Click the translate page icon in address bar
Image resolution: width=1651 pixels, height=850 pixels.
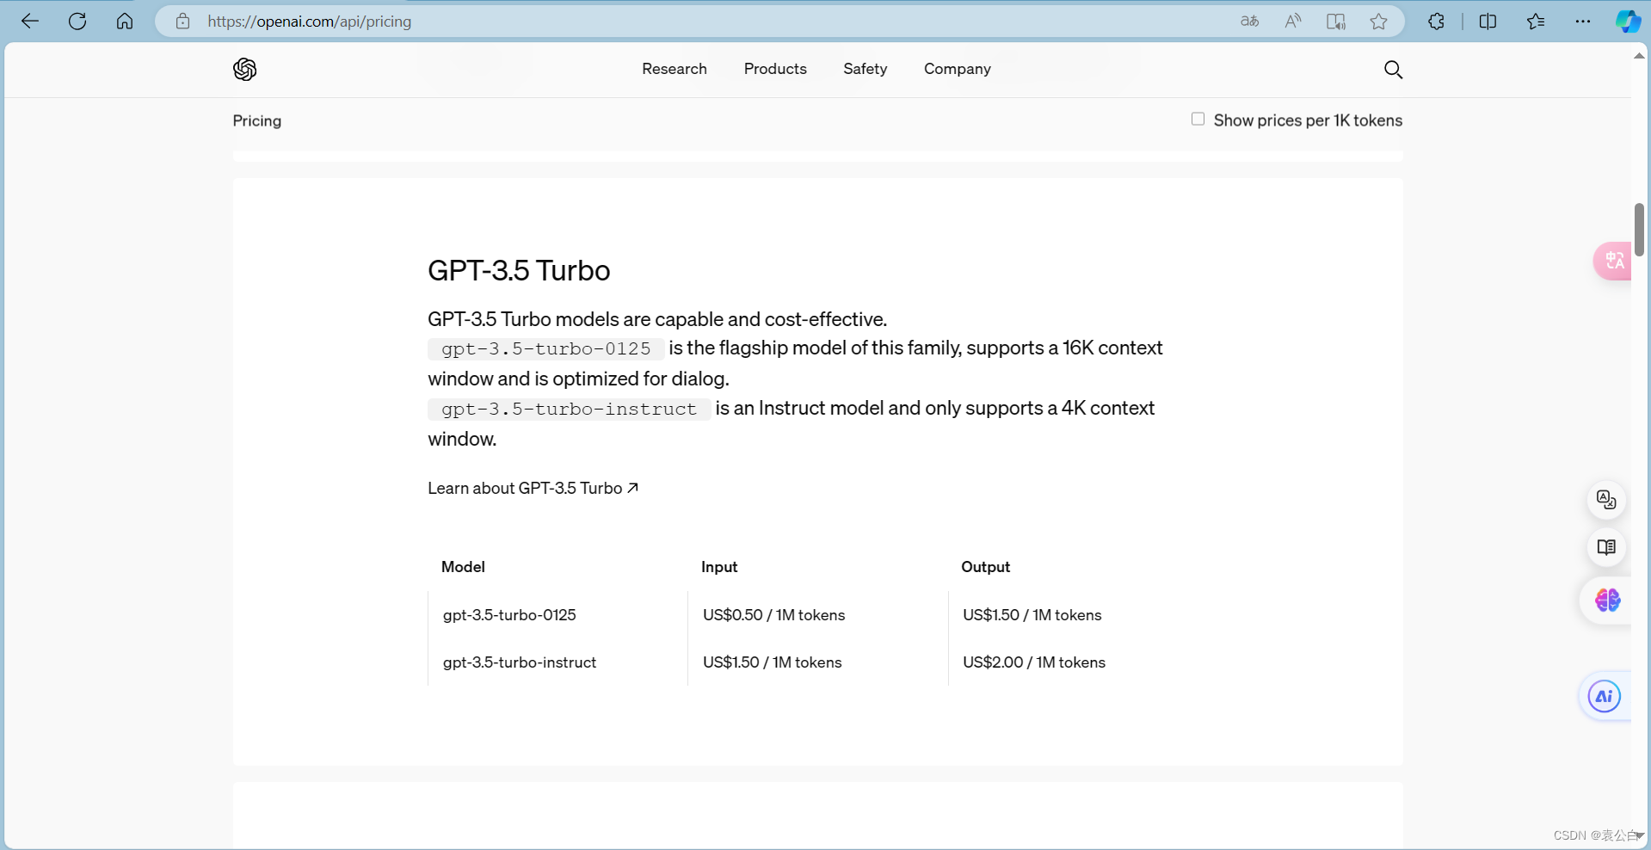click(x=1249, y=22)
